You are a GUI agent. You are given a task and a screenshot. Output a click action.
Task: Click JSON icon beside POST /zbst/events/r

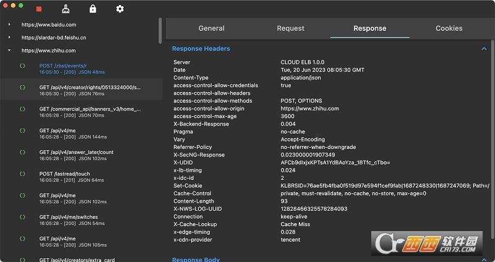coord(22,65)
